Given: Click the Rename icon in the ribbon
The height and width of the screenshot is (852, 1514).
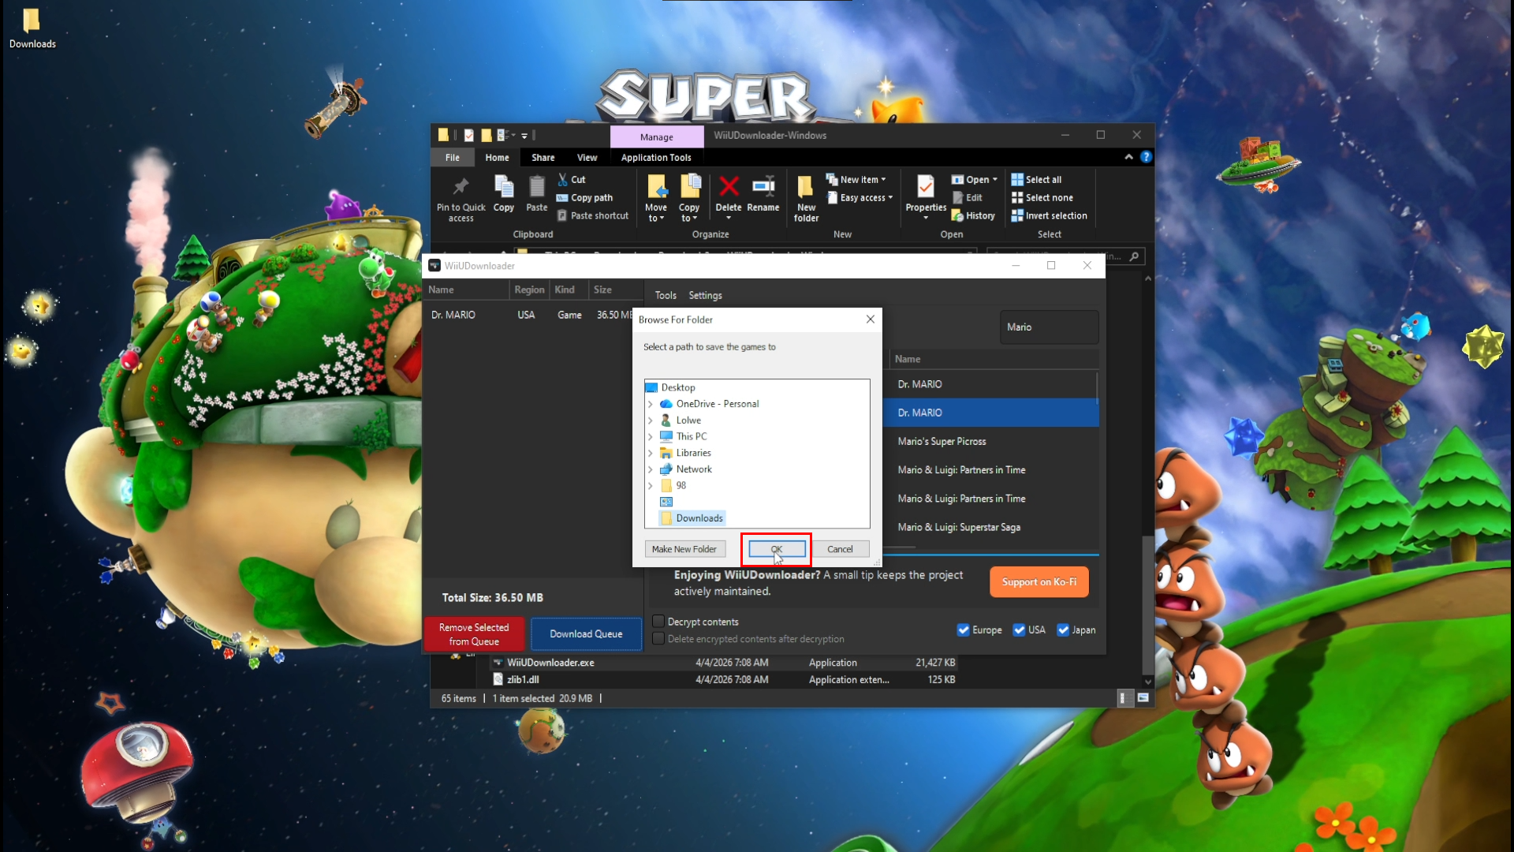Looking at the screenshot, I should [x=763, y=188].
